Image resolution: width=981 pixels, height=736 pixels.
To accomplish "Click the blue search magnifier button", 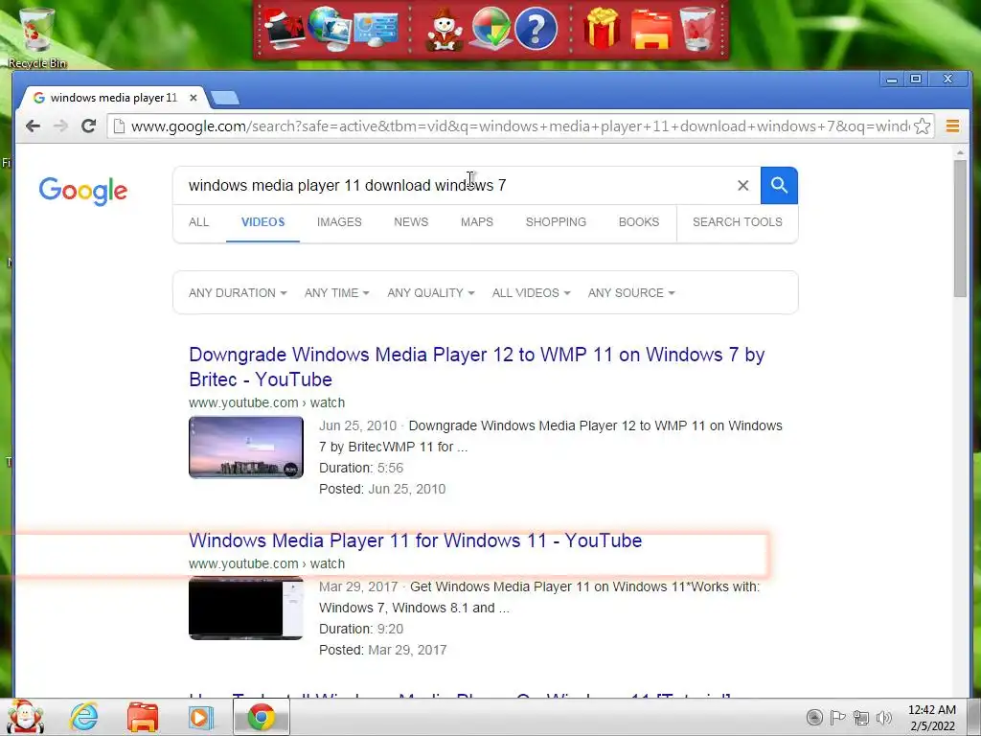I will click(779, 185).
